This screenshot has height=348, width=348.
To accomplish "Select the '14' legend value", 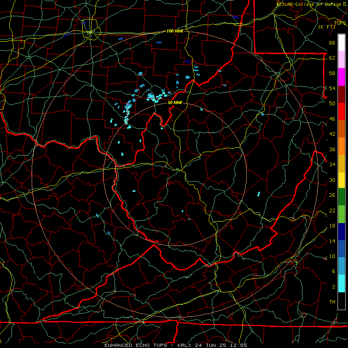I will pyautogui.click(x=332, y=241).
